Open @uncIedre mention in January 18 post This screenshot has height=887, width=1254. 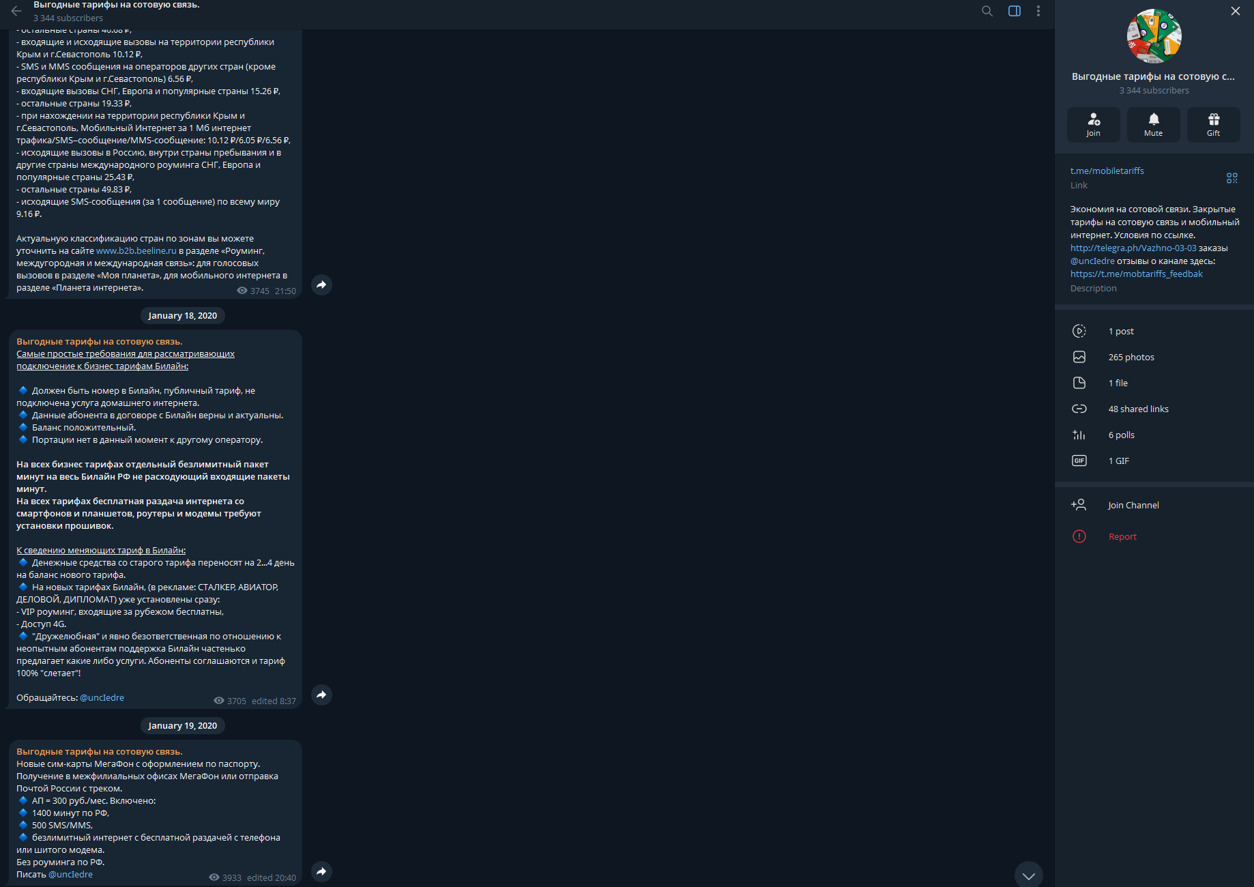[102, 697]
